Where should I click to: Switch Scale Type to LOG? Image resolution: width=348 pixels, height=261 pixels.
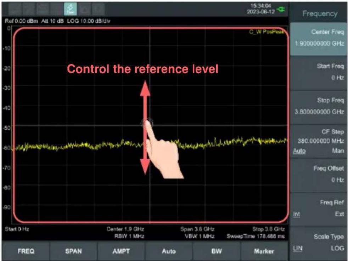(338, 248)
